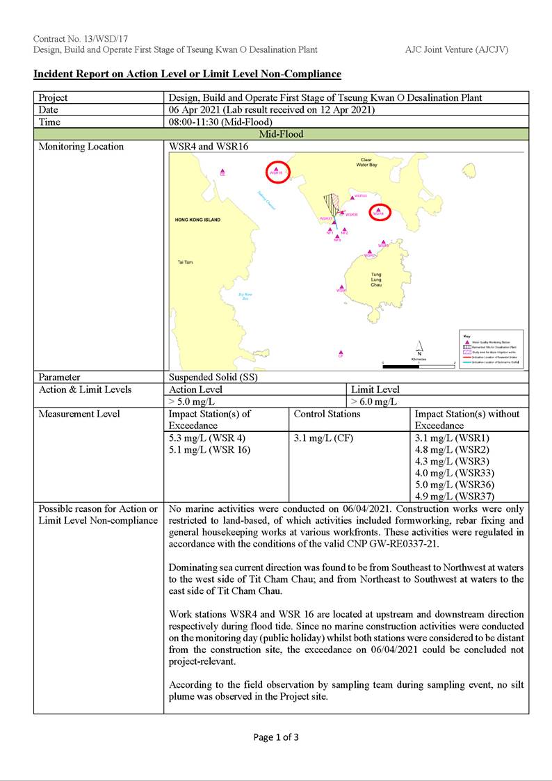
Task: Click the Page 1 of 3 footer
Action: (x=276, y=737)
